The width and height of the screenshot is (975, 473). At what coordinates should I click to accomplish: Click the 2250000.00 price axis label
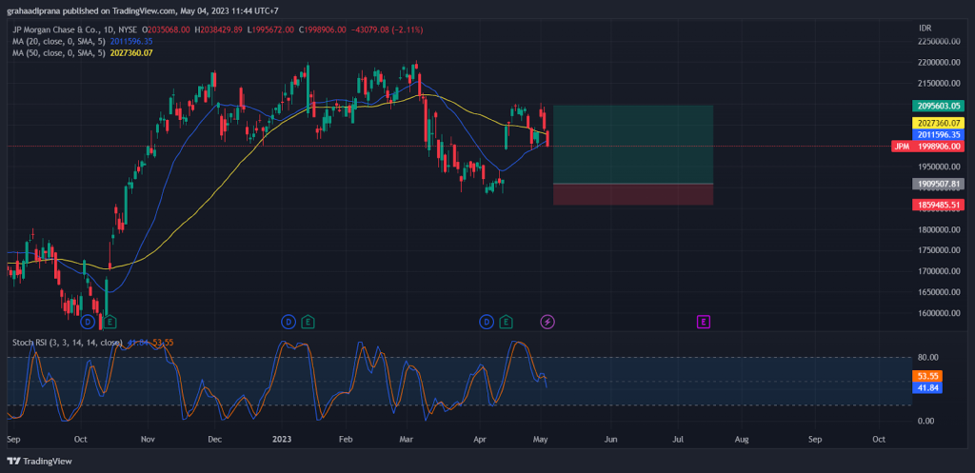939,42
